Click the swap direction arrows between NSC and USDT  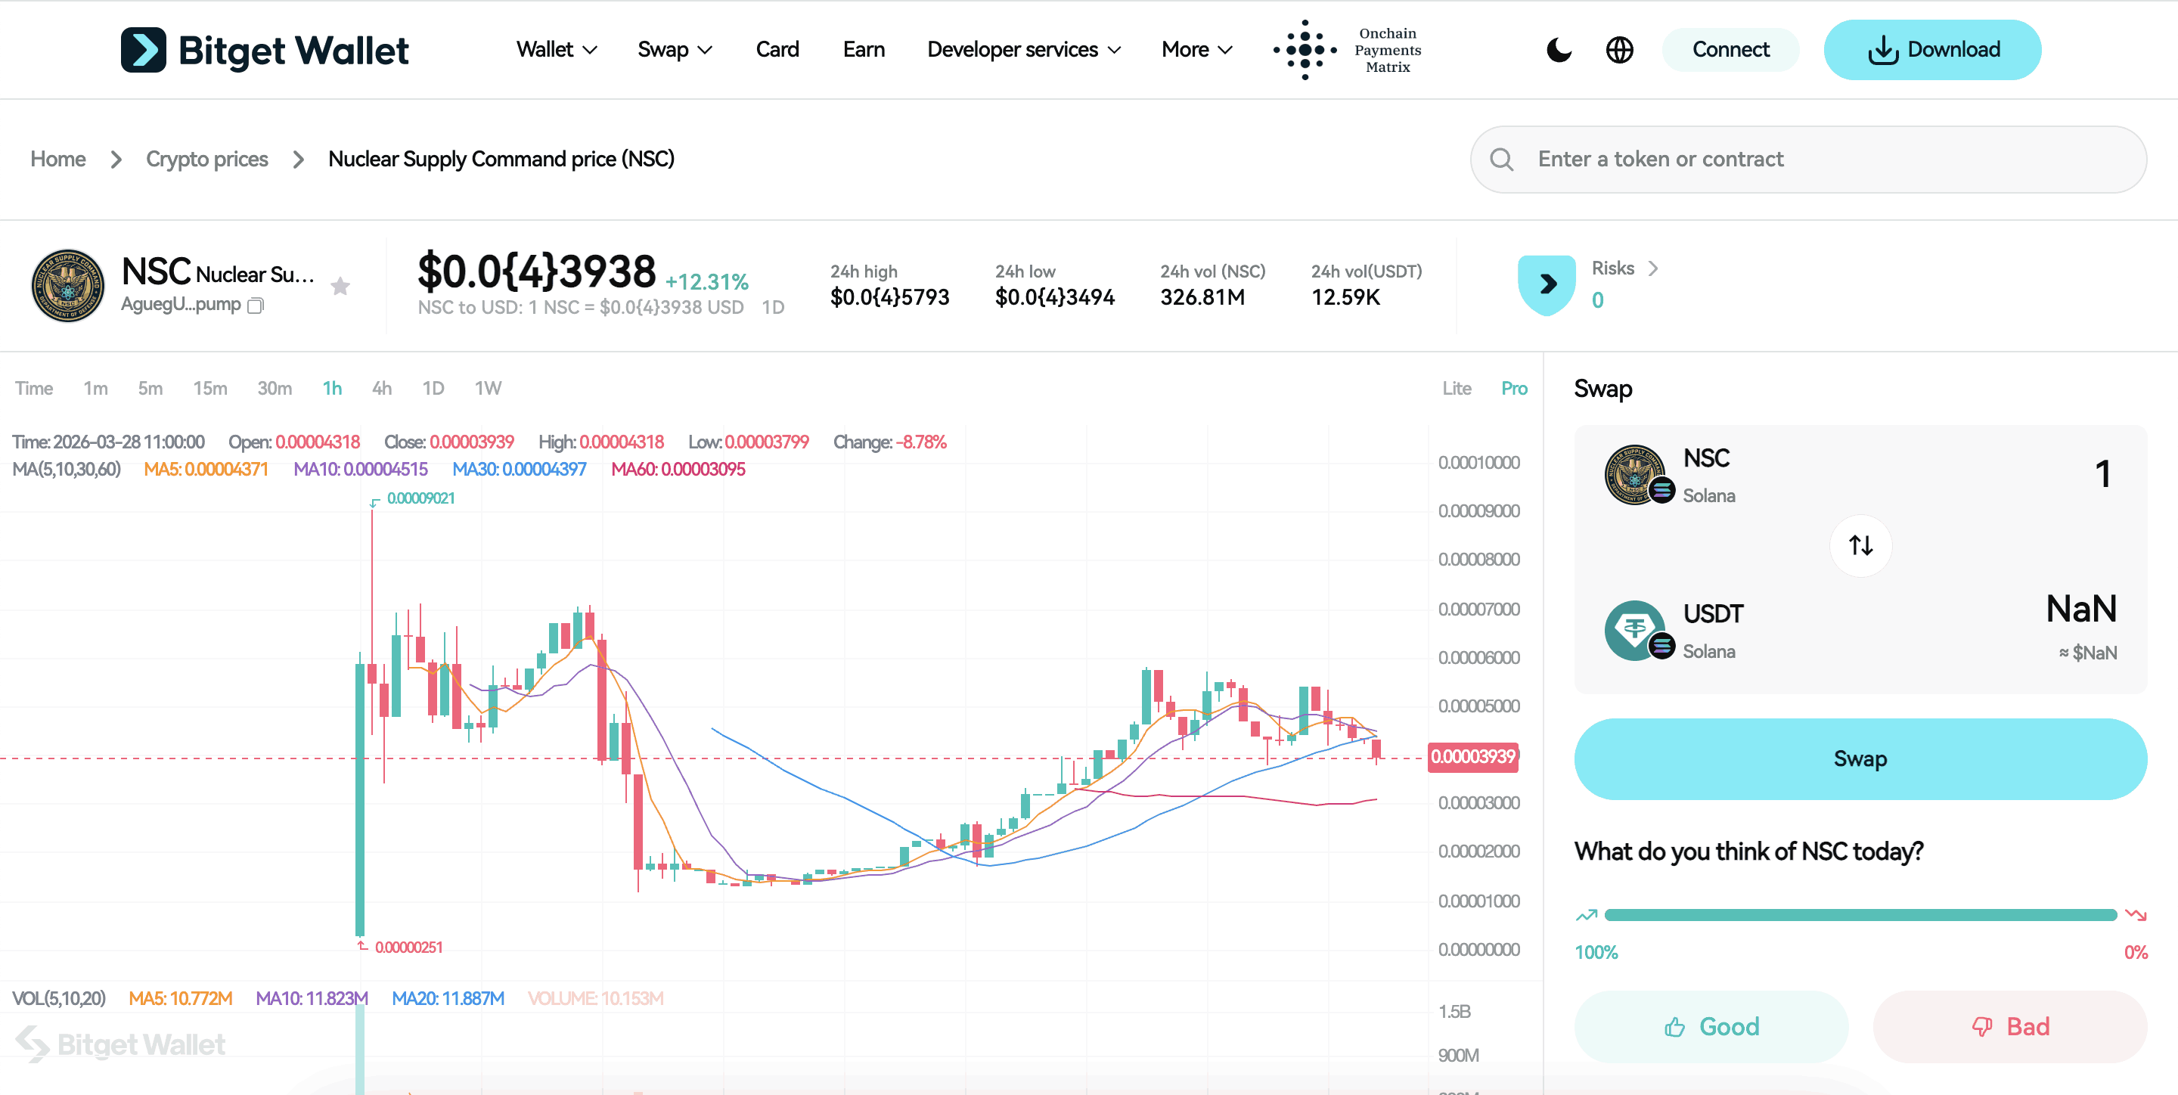click(1860, 545)
